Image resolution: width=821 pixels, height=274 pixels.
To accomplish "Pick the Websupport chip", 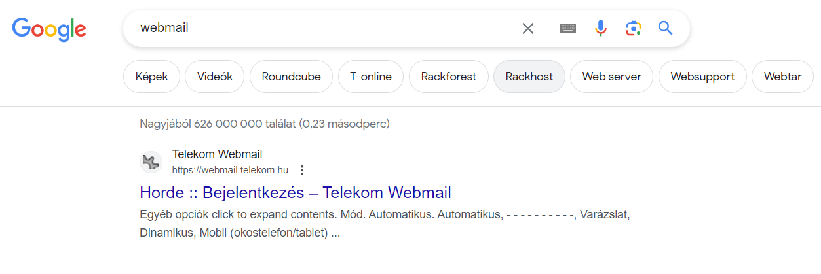I will coord(703,77).
